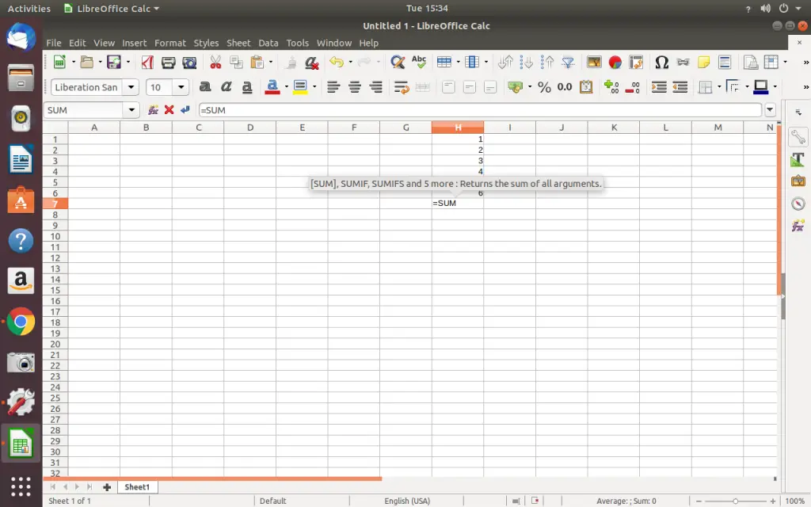811x507 pixels.
Task: Select column H header
Action: coord(458,128)
